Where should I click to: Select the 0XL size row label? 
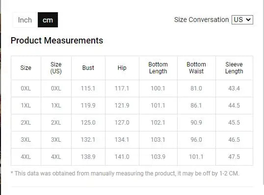click(26, 88)
